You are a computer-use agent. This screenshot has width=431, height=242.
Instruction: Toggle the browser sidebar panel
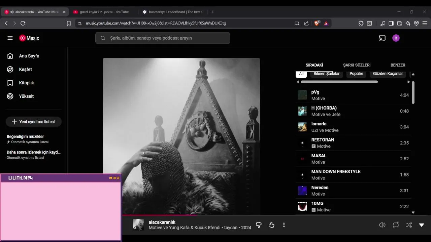391,23
